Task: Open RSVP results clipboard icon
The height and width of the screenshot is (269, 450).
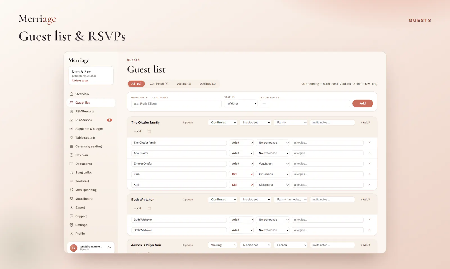Action: point(71,111)
